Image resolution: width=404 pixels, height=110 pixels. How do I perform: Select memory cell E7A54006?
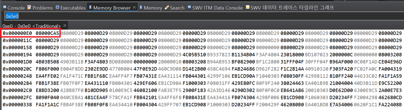(341, 105)
